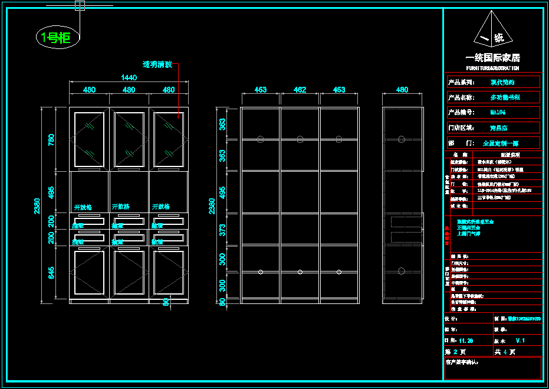Click the customer signature confirmation box
This screenshot has width=549, height=389.
point(492,368)
